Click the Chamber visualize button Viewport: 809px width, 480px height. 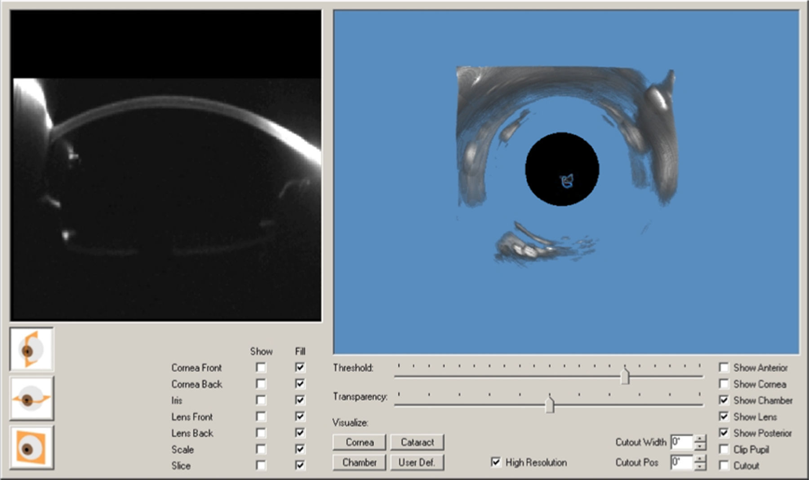coord(359,462)
